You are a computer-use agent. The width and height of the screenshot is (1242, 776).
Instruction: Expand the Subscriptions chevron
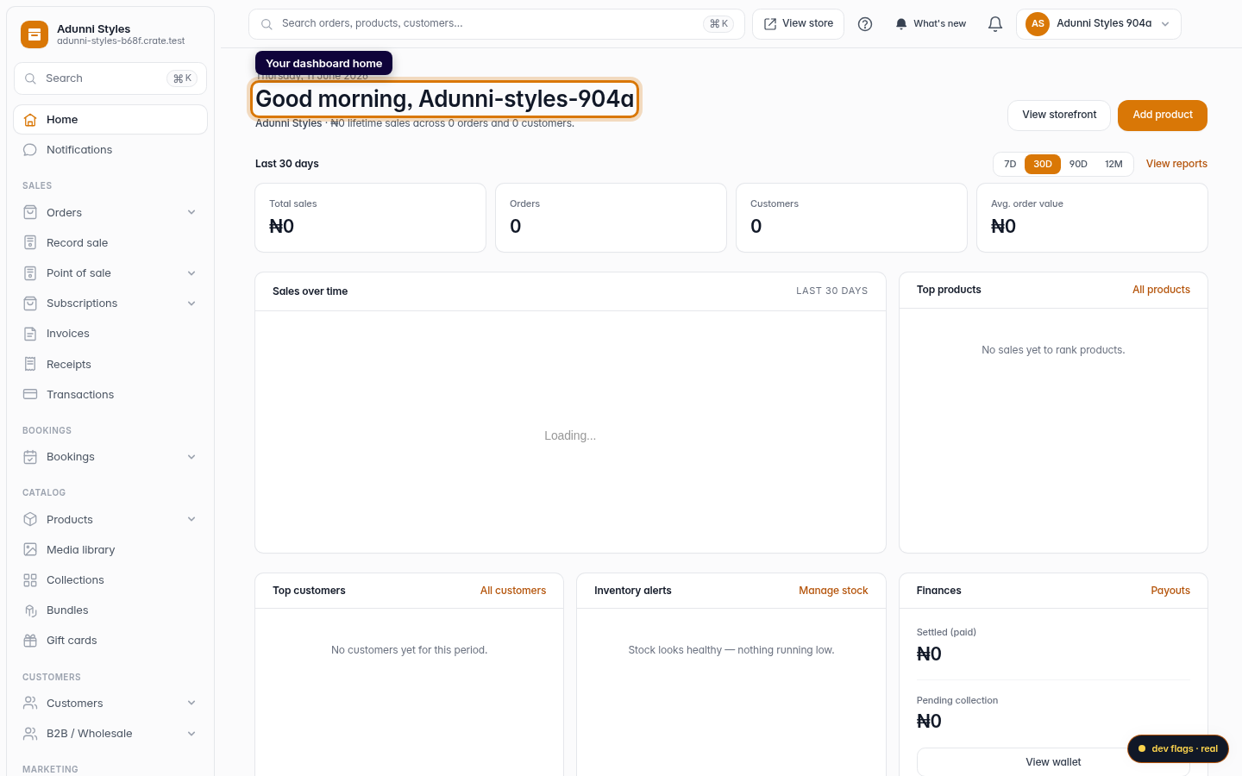[191, 304]
